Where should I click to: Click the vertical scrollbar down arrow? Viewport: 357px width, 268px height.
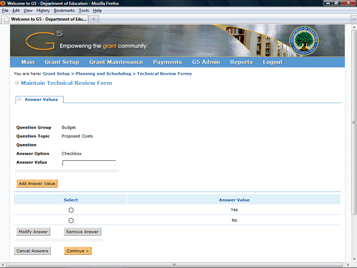pos(354,259)
